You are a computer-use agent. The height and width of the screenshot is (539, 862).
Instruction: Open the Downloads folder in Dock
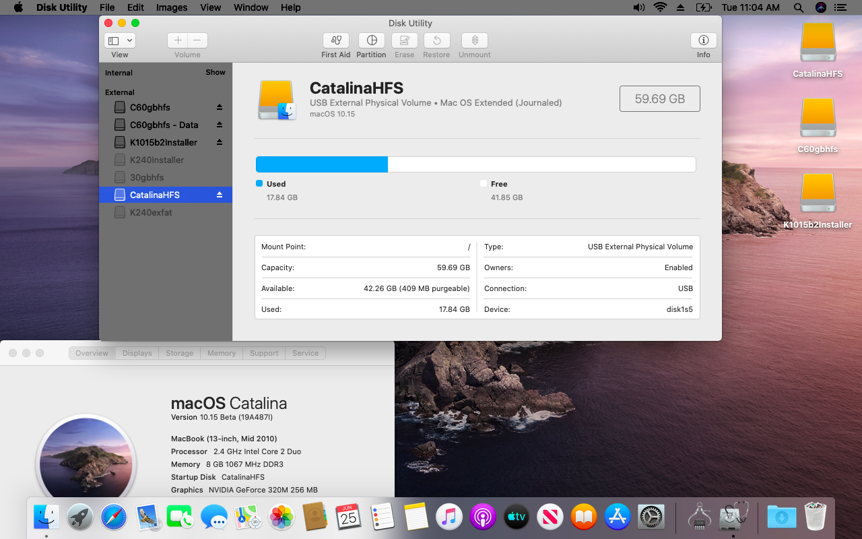coord(782,517)
